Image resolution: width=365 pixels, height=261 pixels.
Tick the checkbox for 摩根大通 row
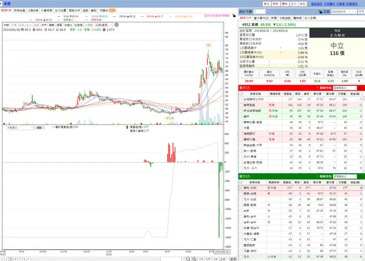coord(241,139)
